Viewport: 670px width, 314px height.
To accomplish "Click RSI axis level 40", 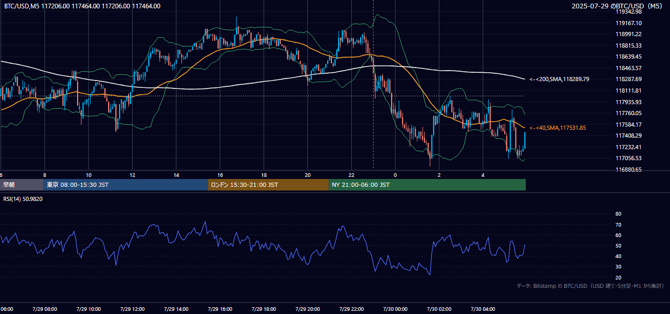I will tap(618, 256).
